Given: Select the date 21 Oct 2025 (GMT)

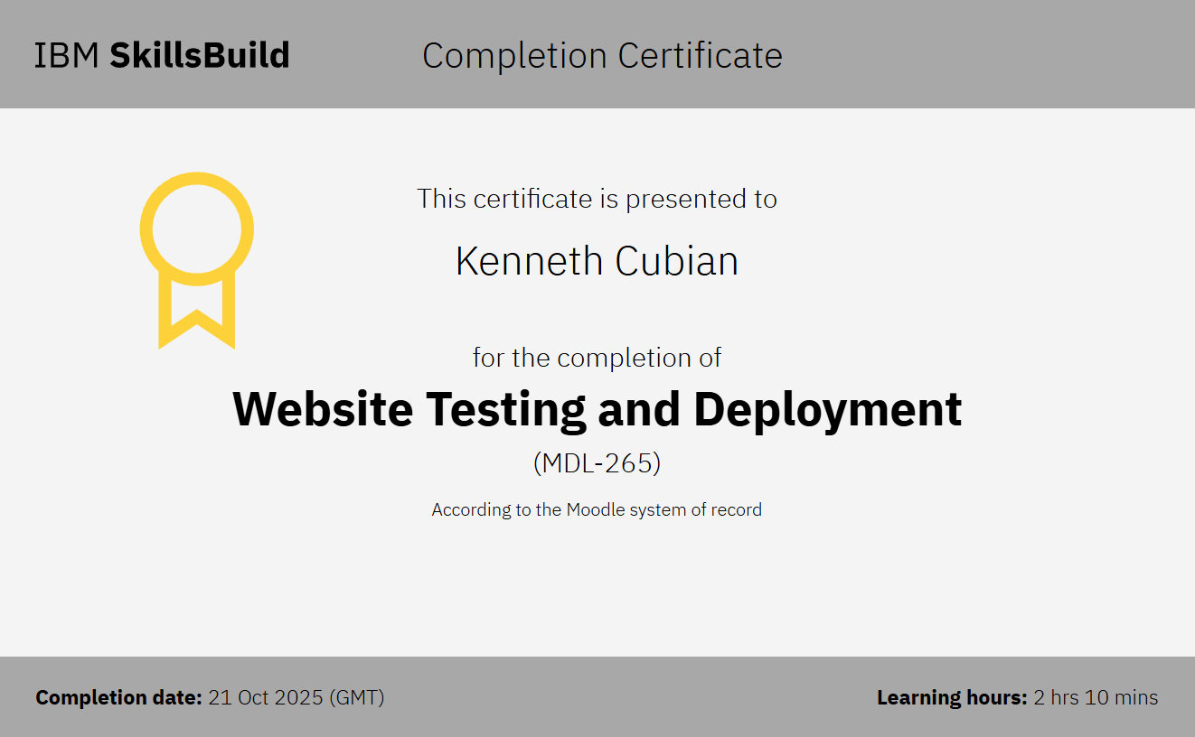Looking at the screenshot, I should click(x=296, y=698).
